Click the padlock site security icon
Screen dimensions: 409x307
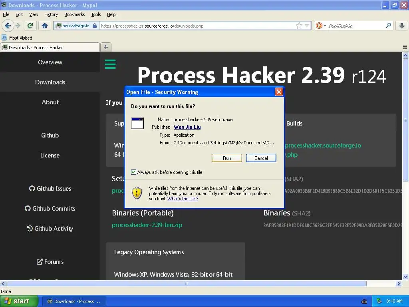pos(95,26)
